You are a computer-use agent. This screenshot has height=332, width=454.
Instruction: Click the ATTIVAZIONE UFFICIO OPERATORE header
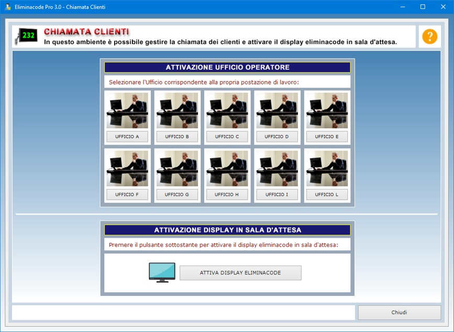pos(227,67)
